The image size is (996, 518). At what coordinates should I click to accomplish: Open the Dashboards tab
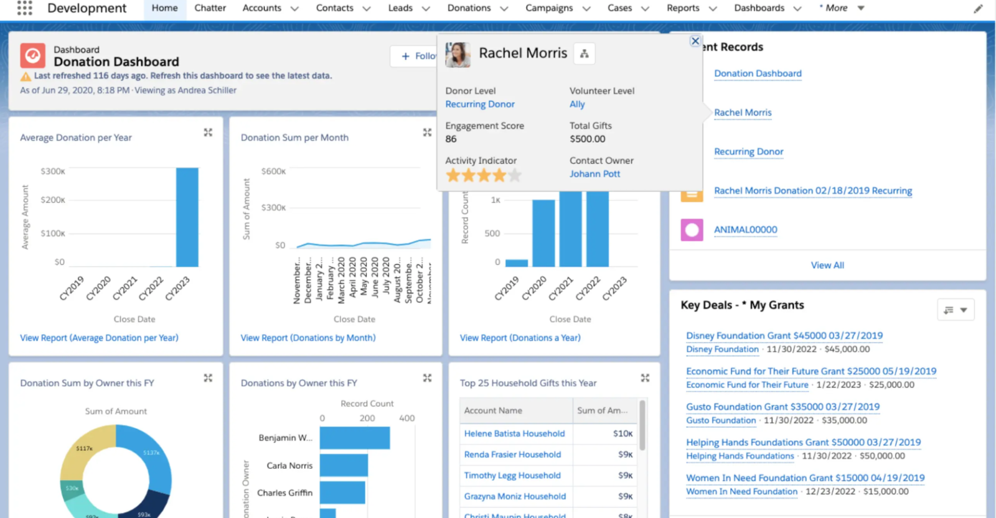[759, 8]
